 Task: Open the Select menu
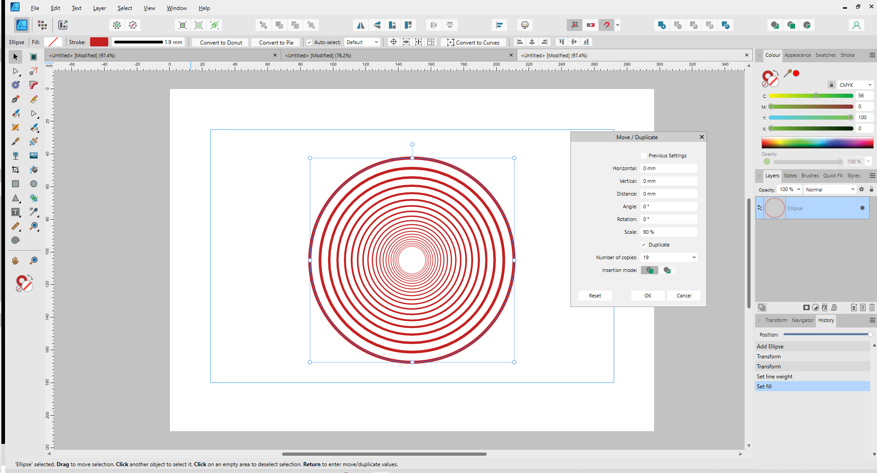[125, 8]
